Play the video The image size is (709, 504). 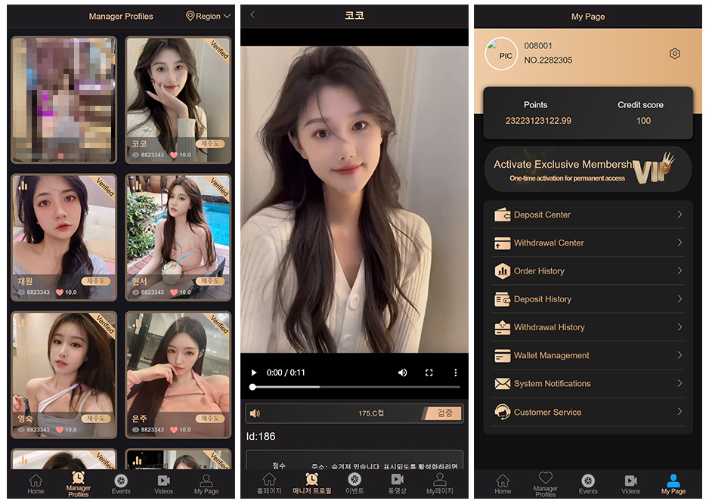pos(254,373)
